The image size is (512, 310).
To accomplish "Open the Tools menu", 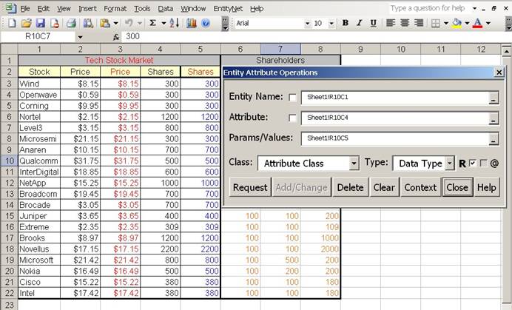I will 142,9.
